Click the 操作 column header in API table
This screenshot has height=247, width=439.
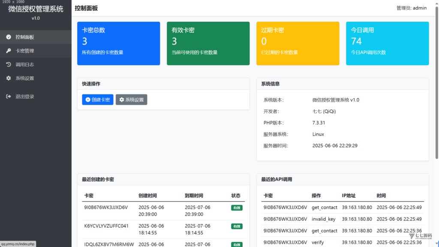316,196
